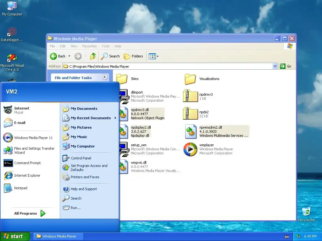
Task: Select the wmpvis.dll file
Action: tap(150, 167)
